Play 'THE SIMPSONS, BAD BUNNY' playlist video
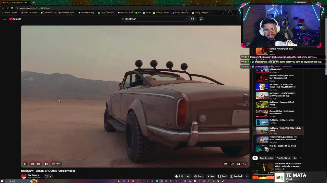This screenshot has height=183, width=327. tap(278, 140)
